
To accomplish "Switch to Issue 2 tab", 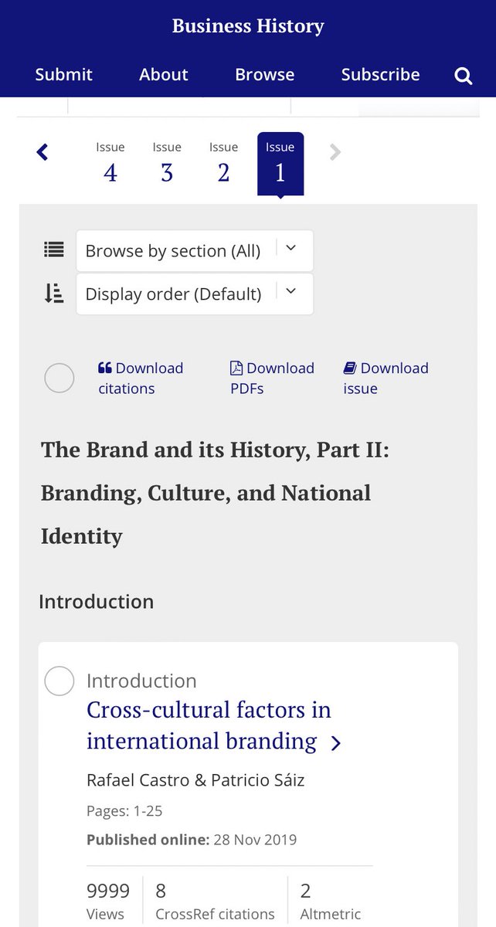I will [223, 164].
